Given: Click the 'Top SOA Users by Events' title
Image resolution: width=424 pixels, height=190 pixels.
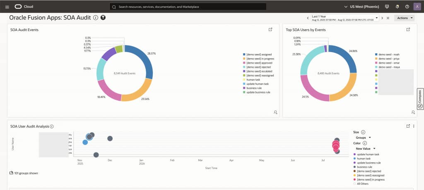Looking at the screenshot, I should tap(306, 30).
